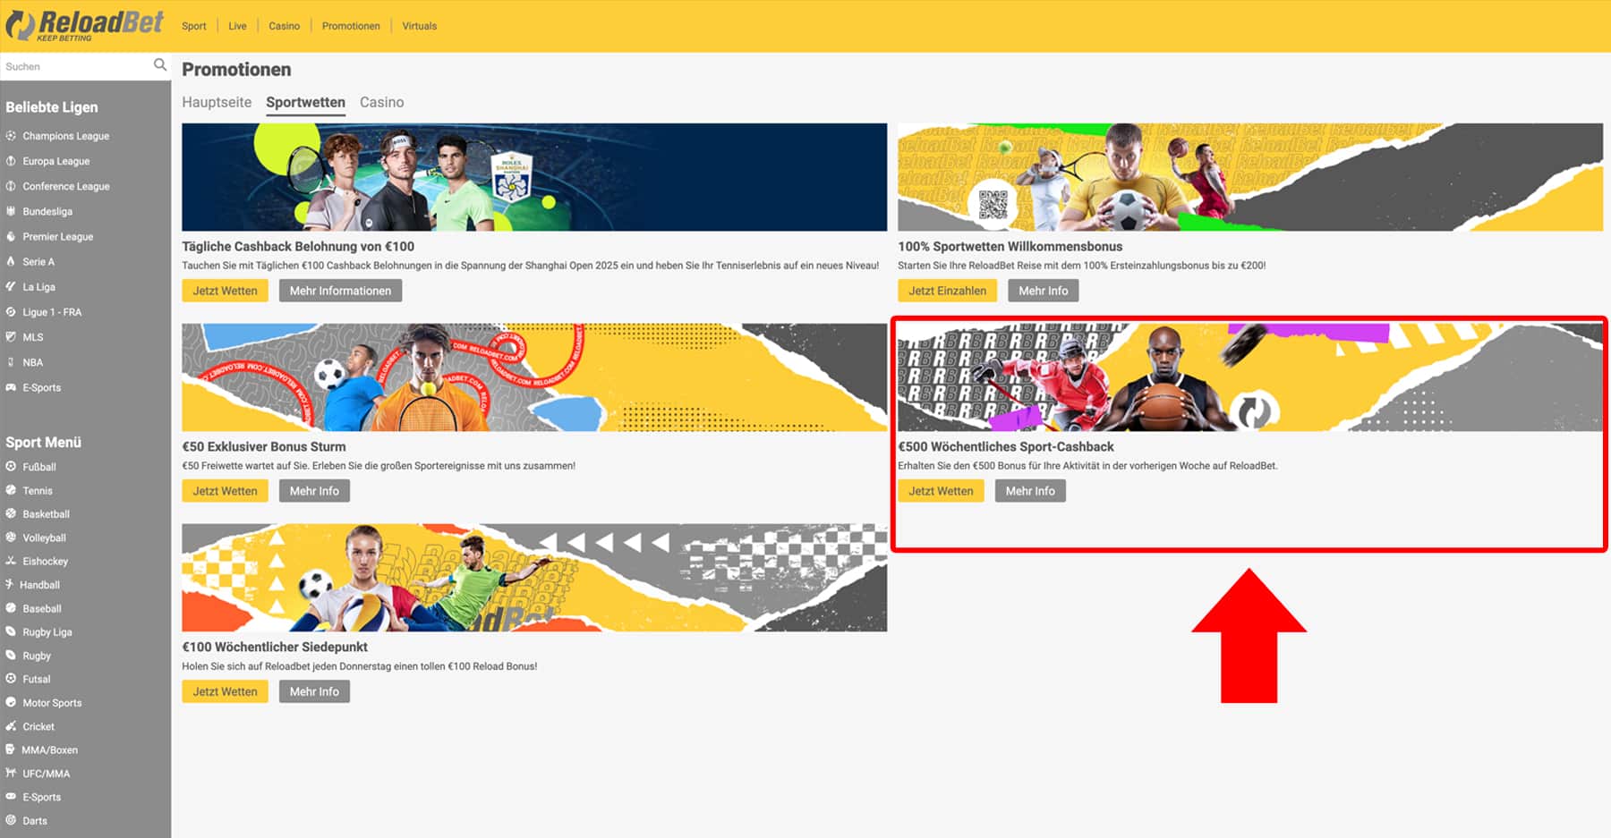Viewport: 1611px width, 838px height.
Task: Click the Handball sport icon
Action: (x=11, y=585)
